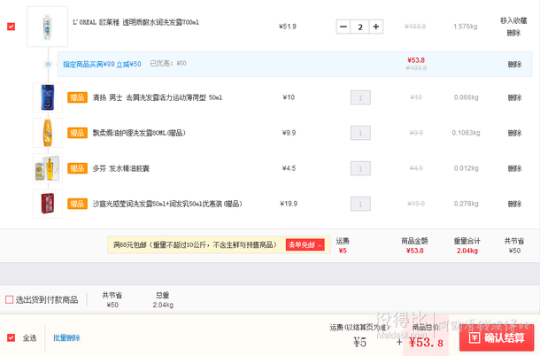Click the 赠品 tag on 飘柔 row
This screenshot has height=356, width=540.
(77, 133)
